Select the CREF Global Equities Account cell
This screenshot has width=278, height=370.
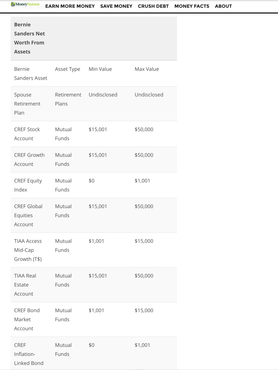pos(28,215)
